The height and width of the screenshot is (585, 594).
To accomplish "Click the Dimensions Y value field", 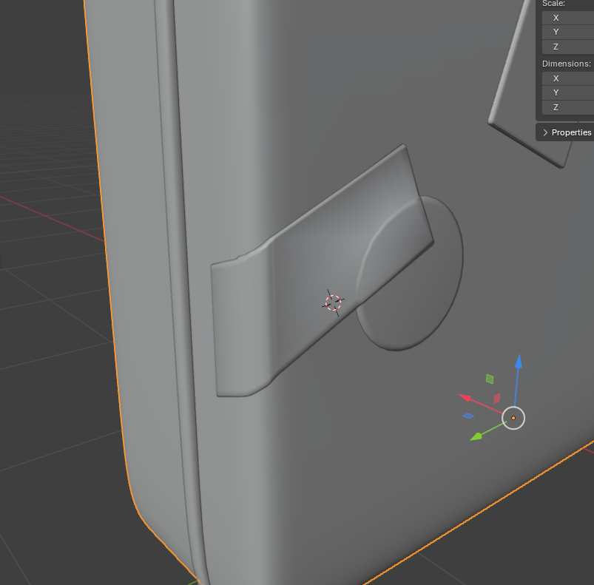I will 568,92.
